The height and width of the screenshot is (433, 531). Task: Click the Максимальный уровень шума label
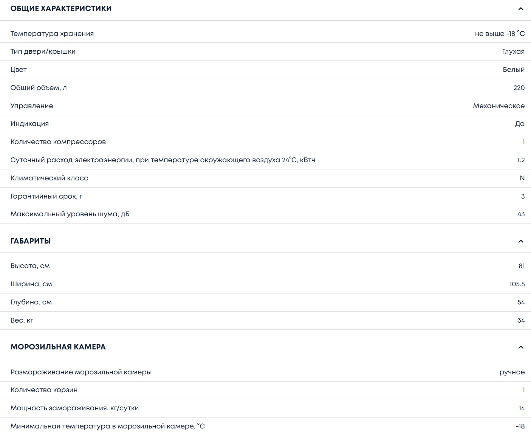point(70,214)
